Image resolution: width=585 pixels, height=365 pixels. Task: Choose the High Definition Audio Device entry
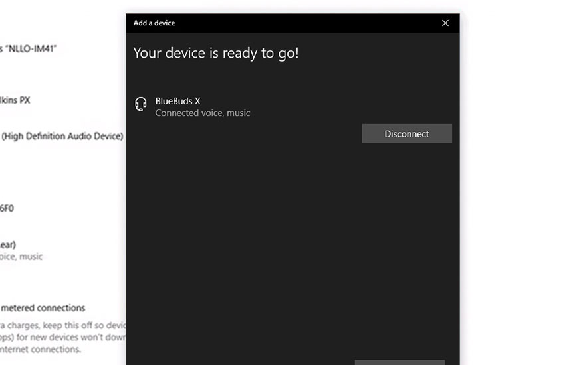(62, 136)
